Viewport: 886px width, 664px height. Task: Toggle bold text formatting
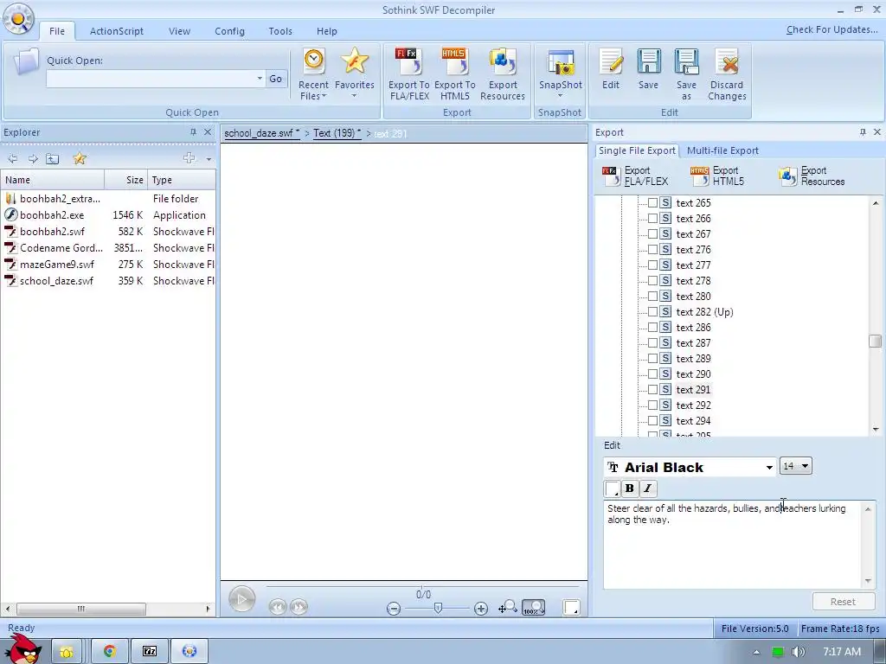coord(630,488)
